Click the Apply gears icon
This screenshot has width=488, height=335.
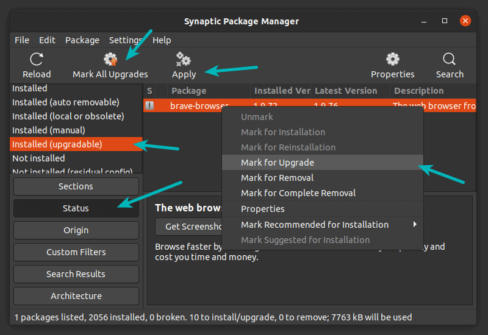click(x=183, y=60)
